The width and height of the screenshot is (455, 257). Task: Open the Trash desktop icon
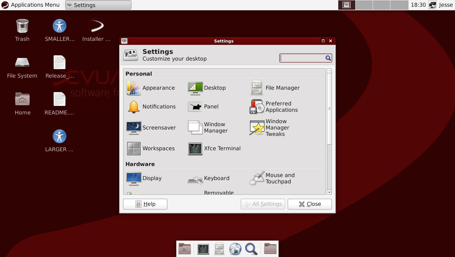(x=22, y=26)
